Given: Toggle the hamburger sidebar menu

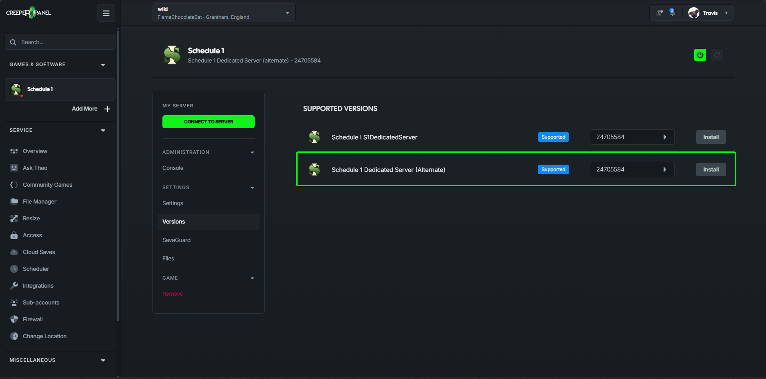Looking at the screenshot, I should coord(106,13).
